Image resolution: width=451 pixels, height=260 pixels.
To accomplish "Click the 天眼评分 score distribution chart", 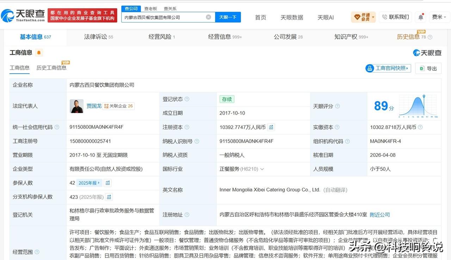I will tap(418, 106).
